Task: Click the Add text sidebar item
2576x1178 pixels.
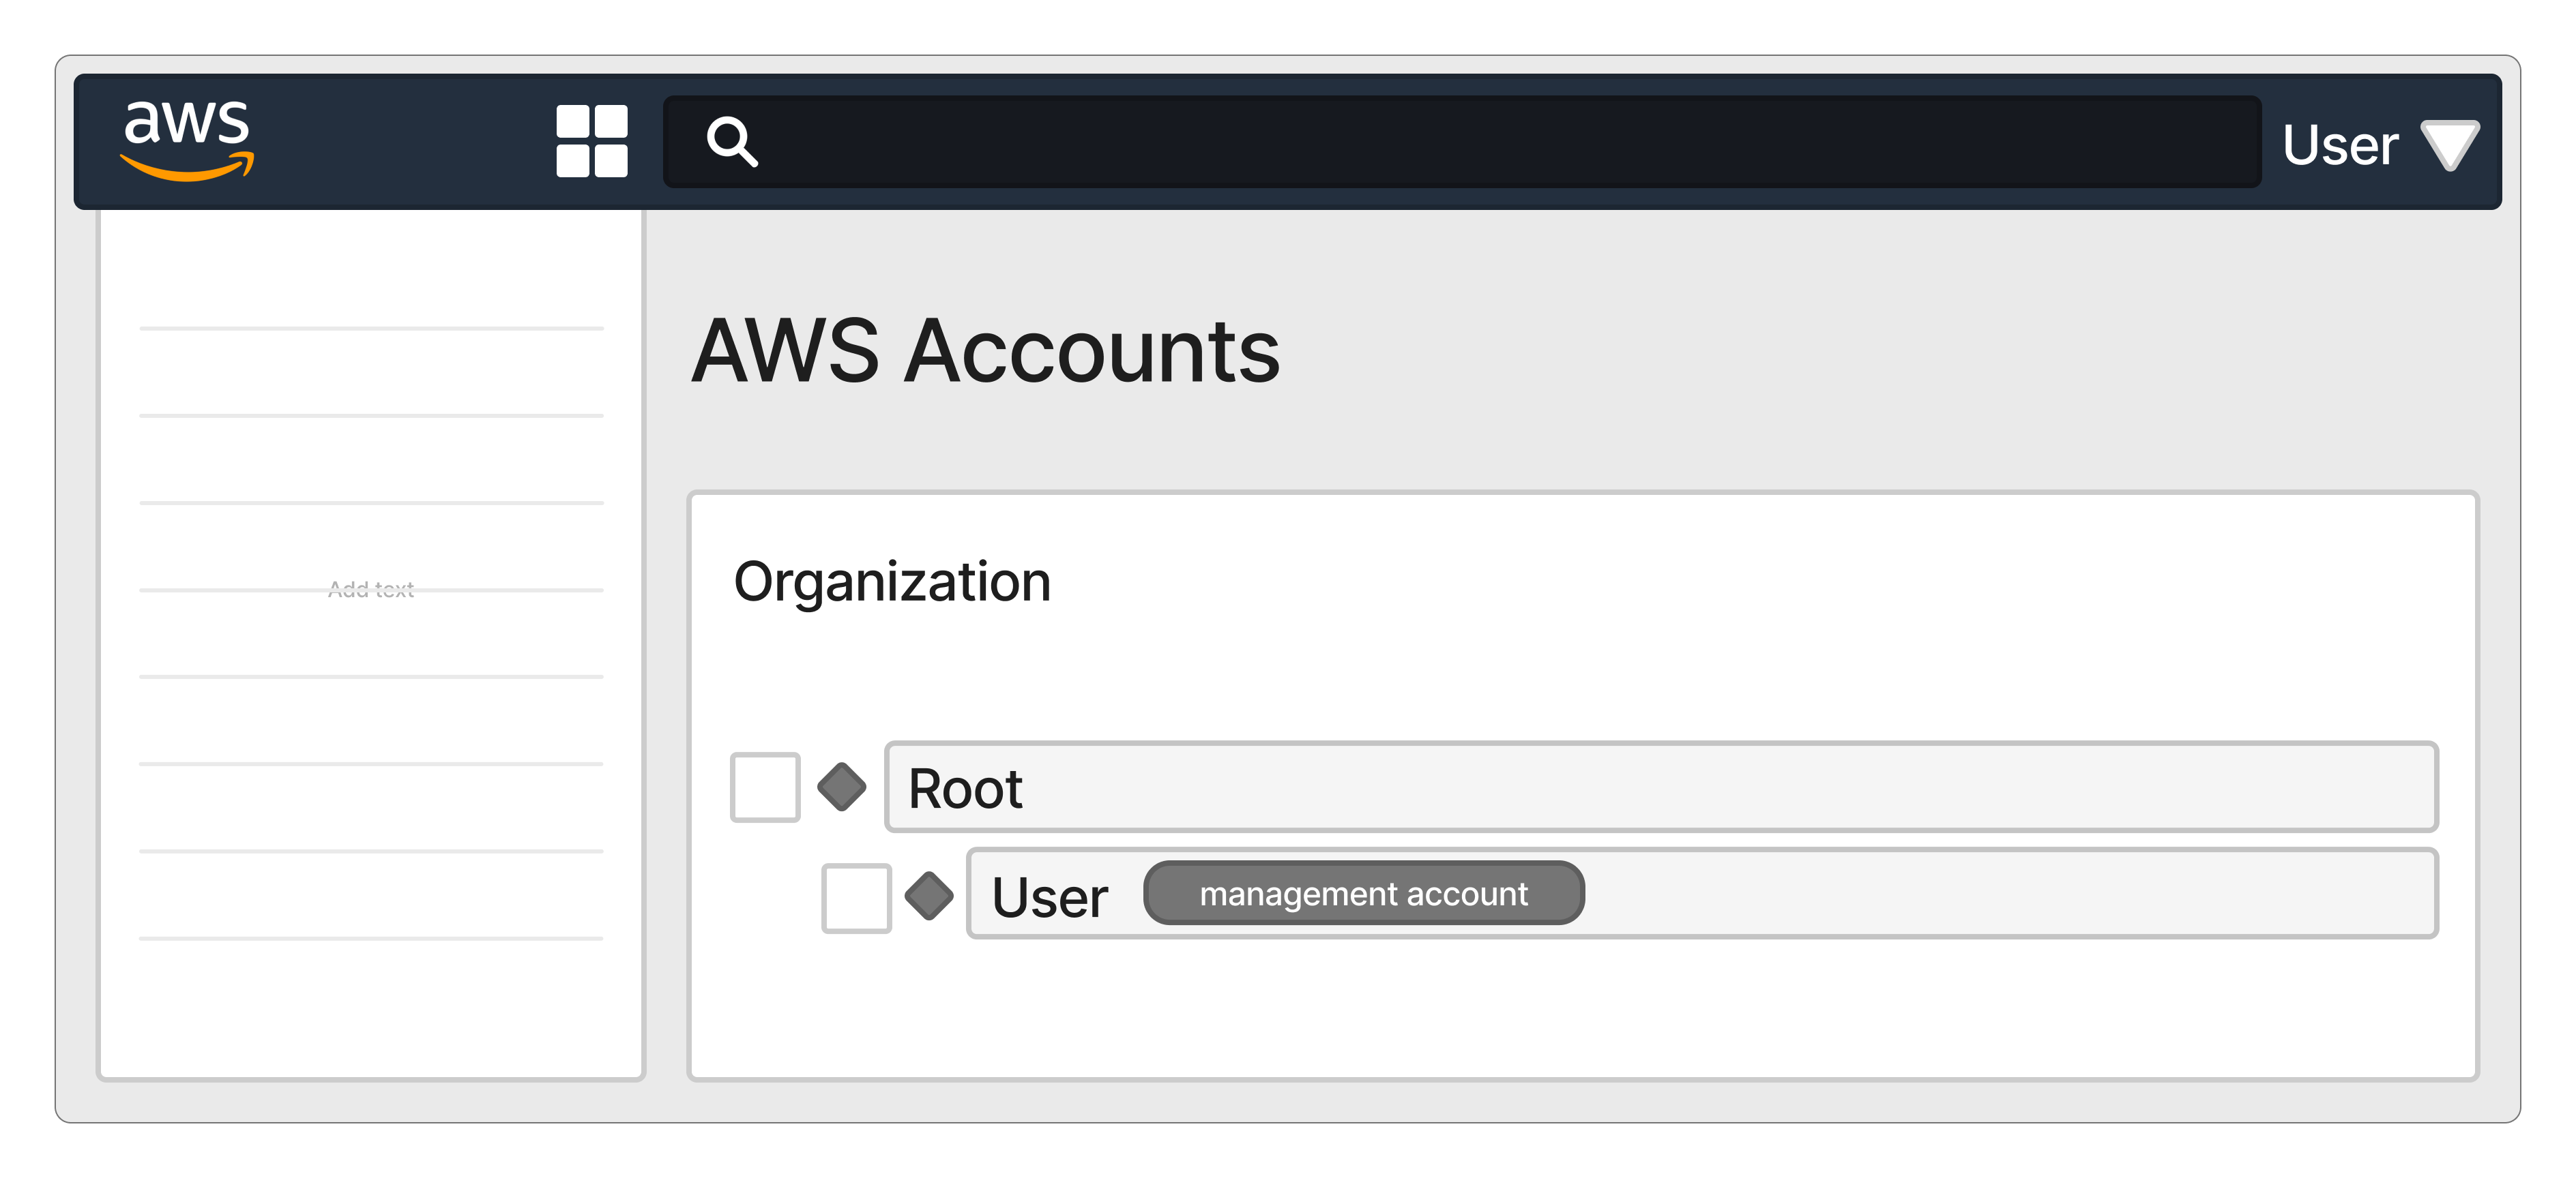Action: [371, 590]
